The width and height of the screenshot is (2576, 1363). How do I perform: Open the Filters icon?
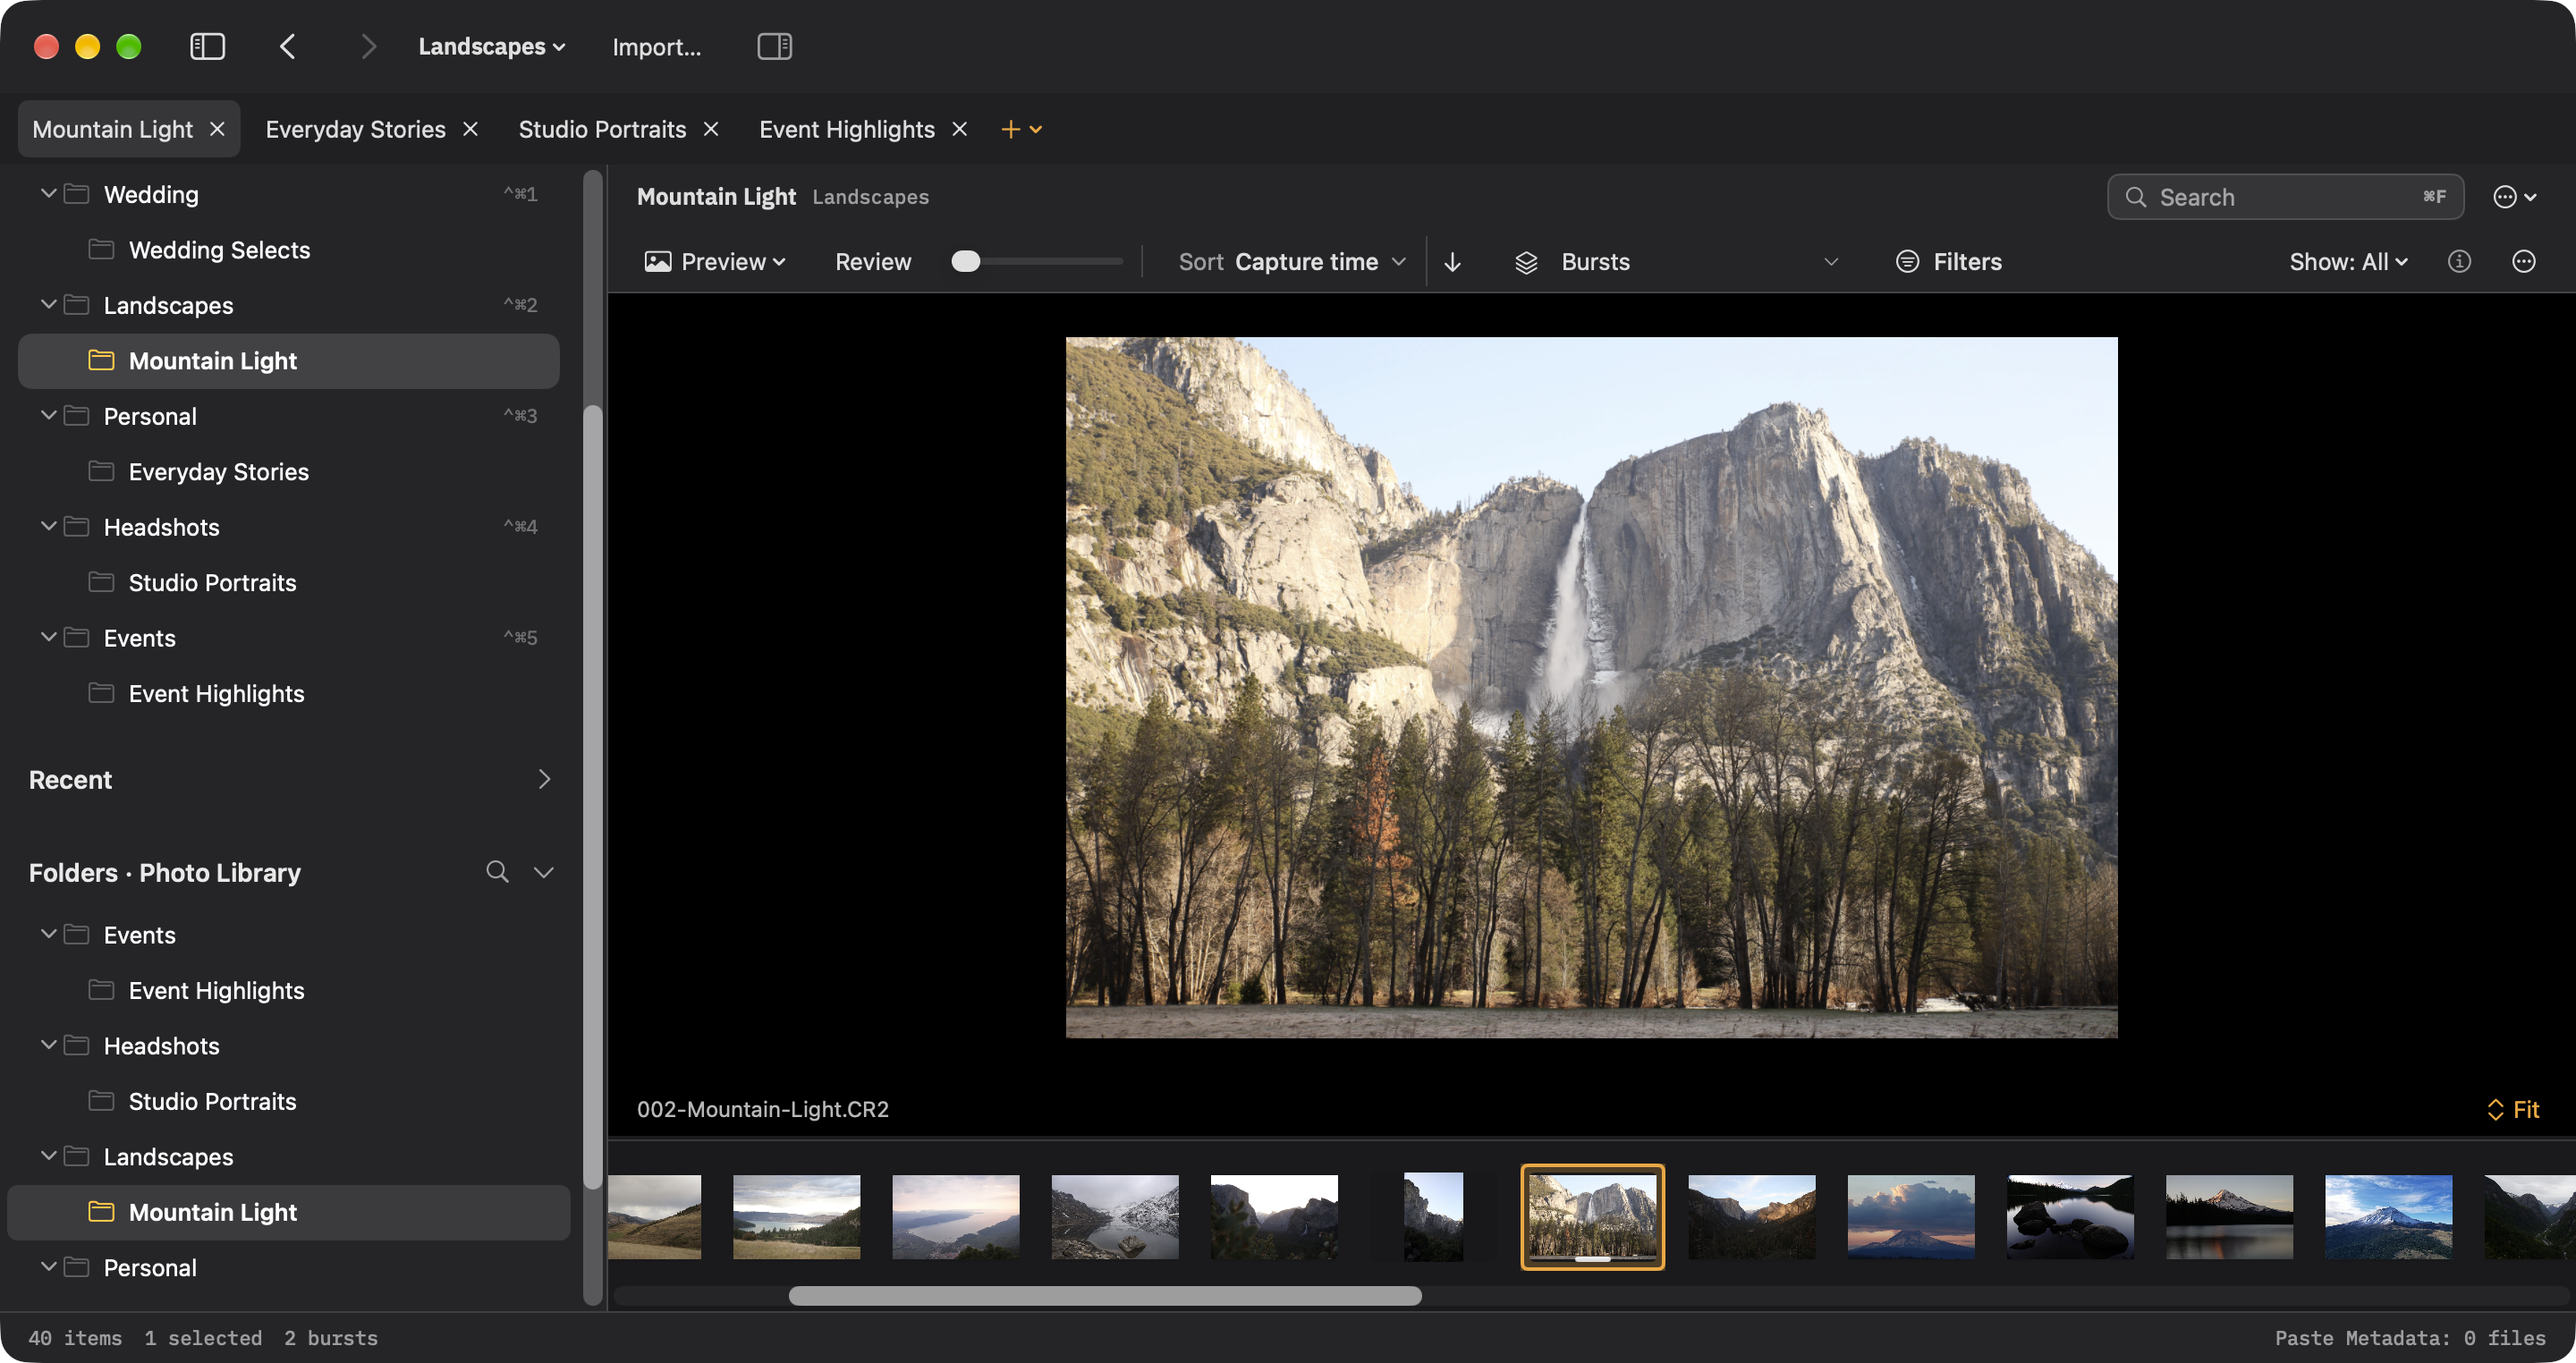click(1907, 262)
